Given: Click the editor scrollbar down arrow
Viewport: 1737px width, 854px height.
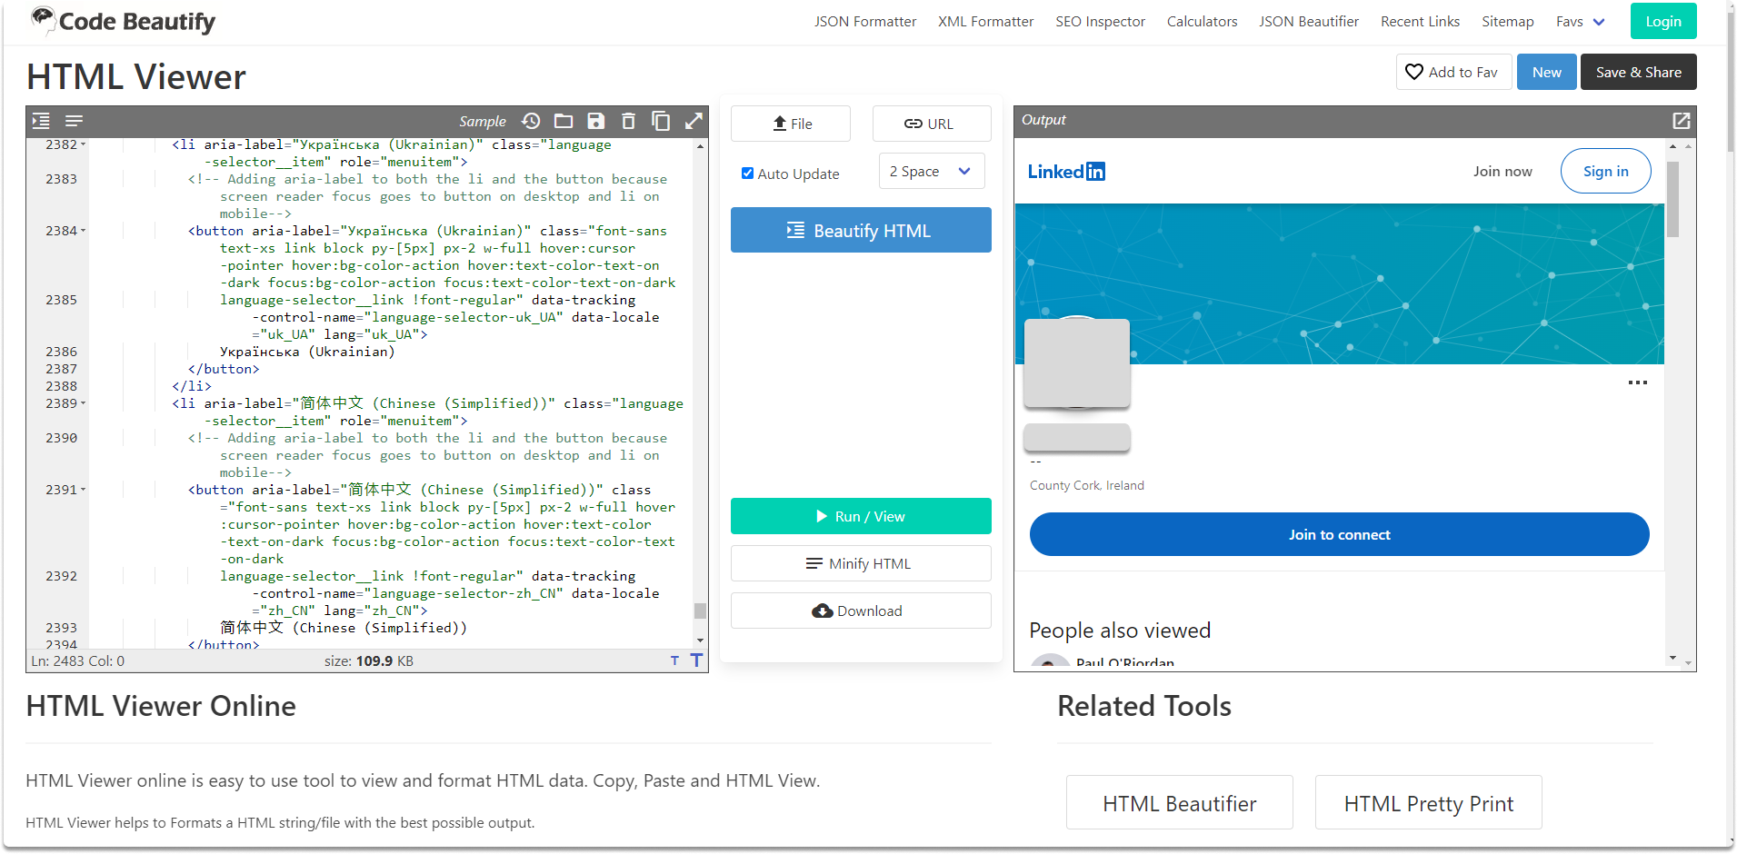Looking at the screenshot, I should pos(700,640).
